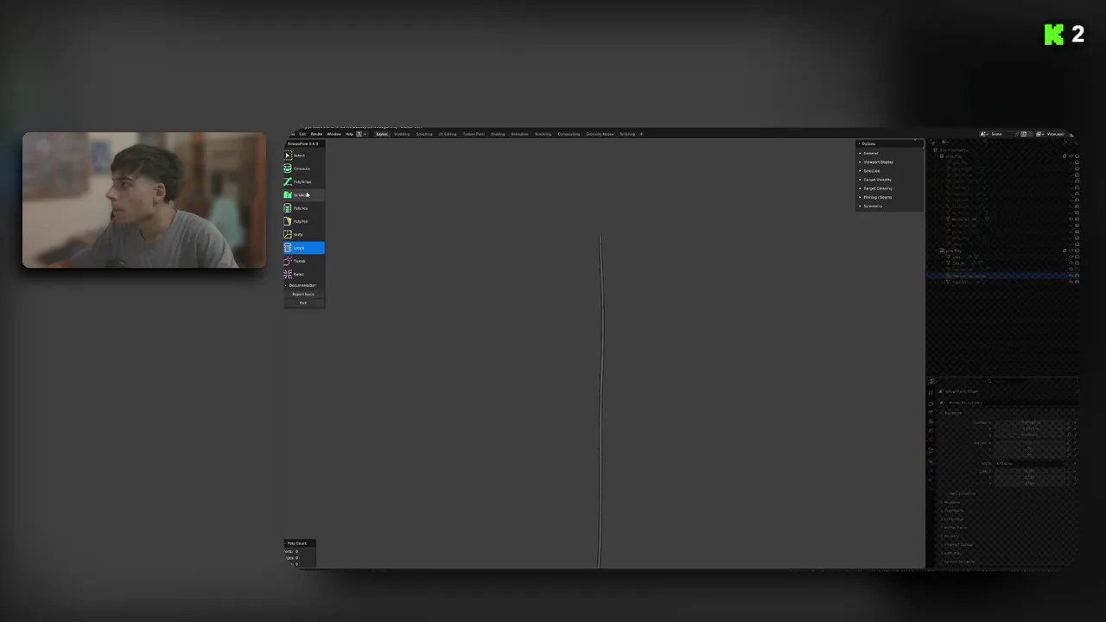Open the Render menu
Viewport: 1106px width, 622px height.
316,134
